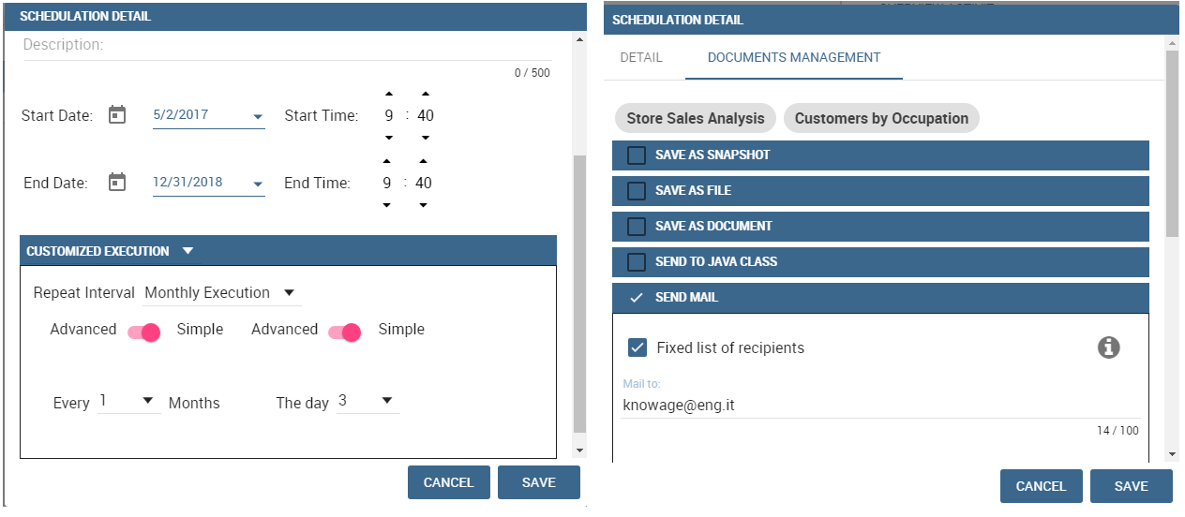Click the Send Mail checkmark icon
The height and width of the screenshot is (517, 1185).
[637, 297]
